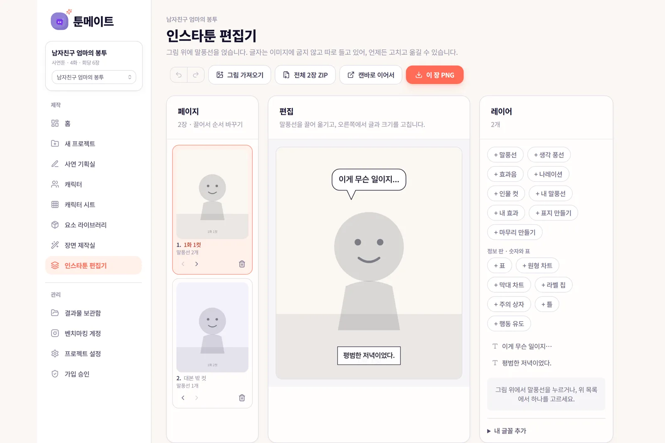Open 프로젝트 설정
665x443 pixels.
94,354
